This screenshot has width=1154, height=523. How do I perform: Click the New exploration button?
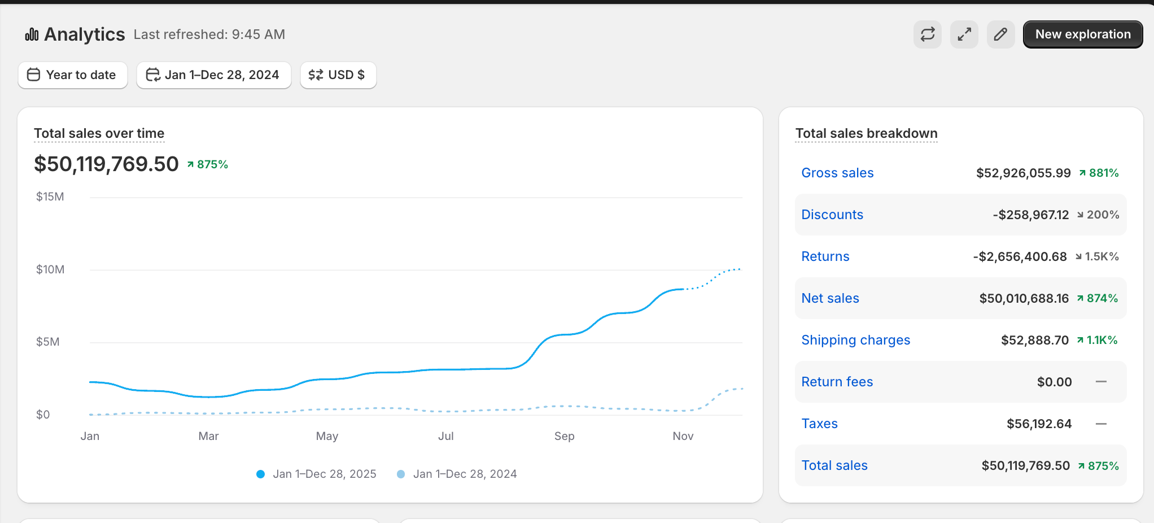coord(1082,34)
